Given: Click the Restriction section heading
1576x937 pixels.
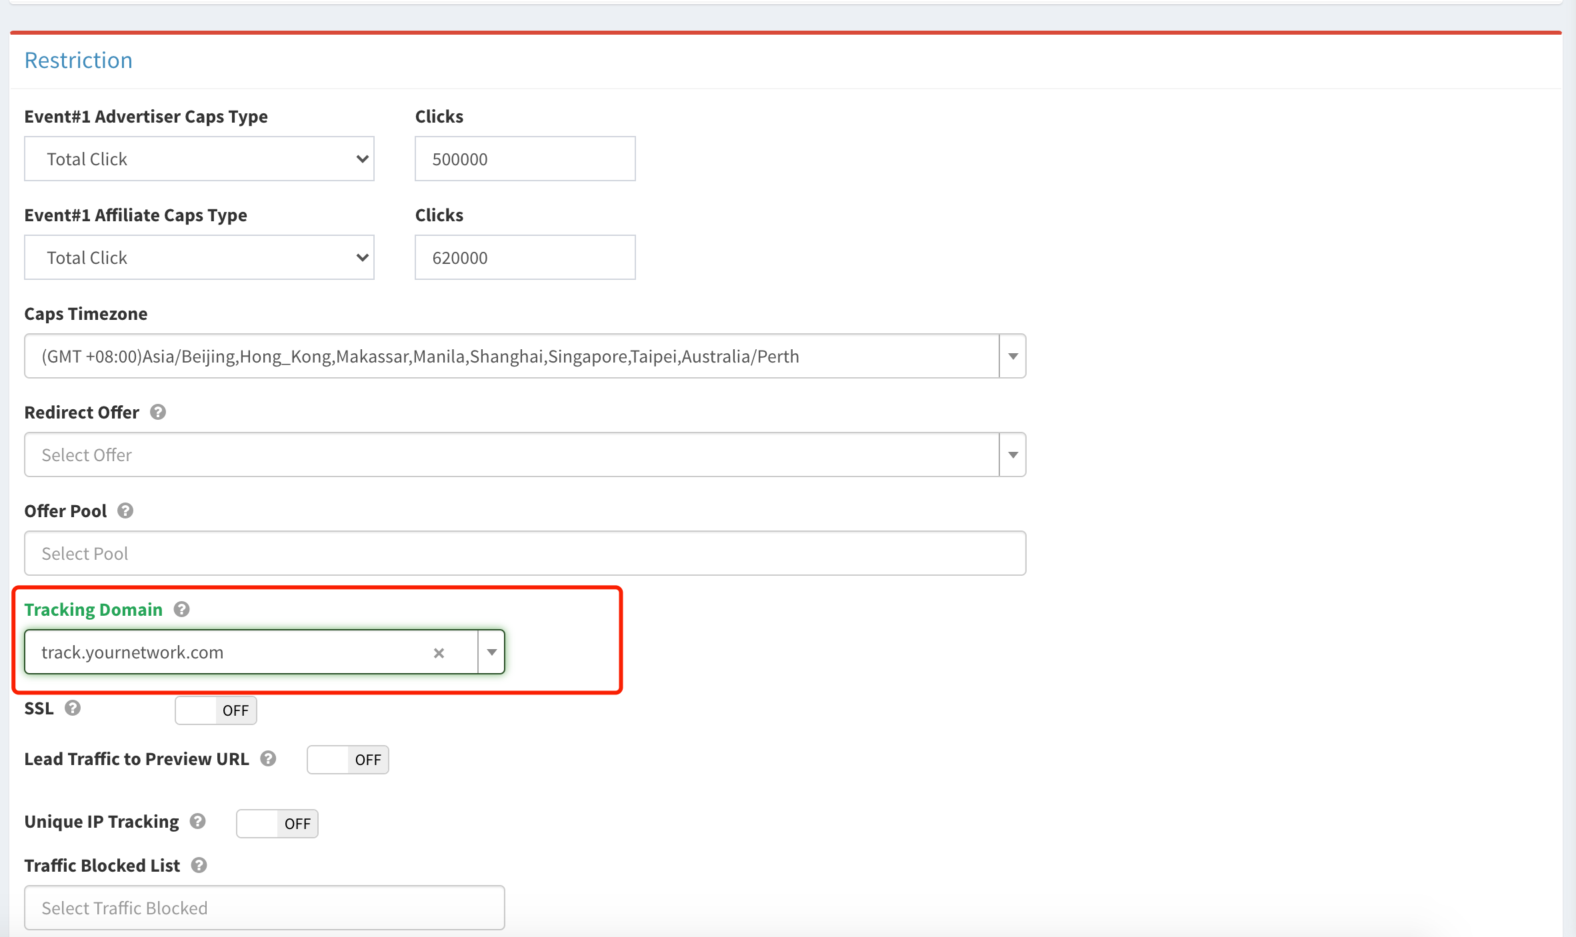Looking at the screenshot, I should [x=78, y=60].
